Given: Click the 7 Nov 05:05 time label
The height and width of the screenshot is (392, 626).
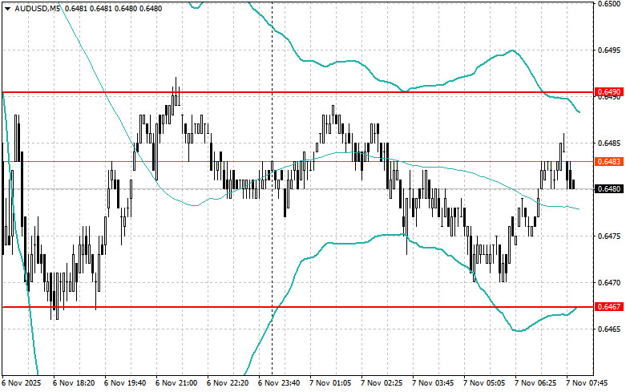Looking at the screenshot, I should 484,383.
